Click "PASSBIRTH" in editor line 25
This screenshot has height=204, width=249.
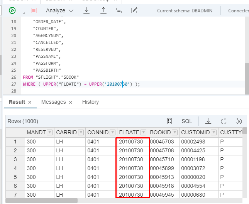pyautogui.click(x=47, y=70)
